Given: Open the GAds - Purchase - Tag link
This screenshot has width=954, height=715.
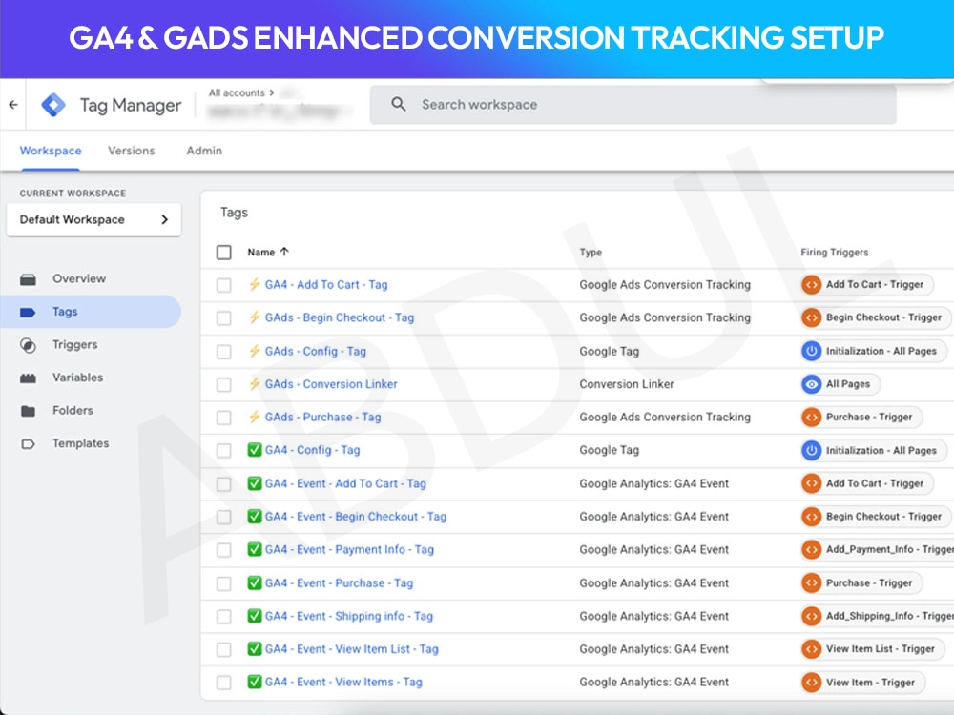Looking at the screenshot, I should (323, 418).
